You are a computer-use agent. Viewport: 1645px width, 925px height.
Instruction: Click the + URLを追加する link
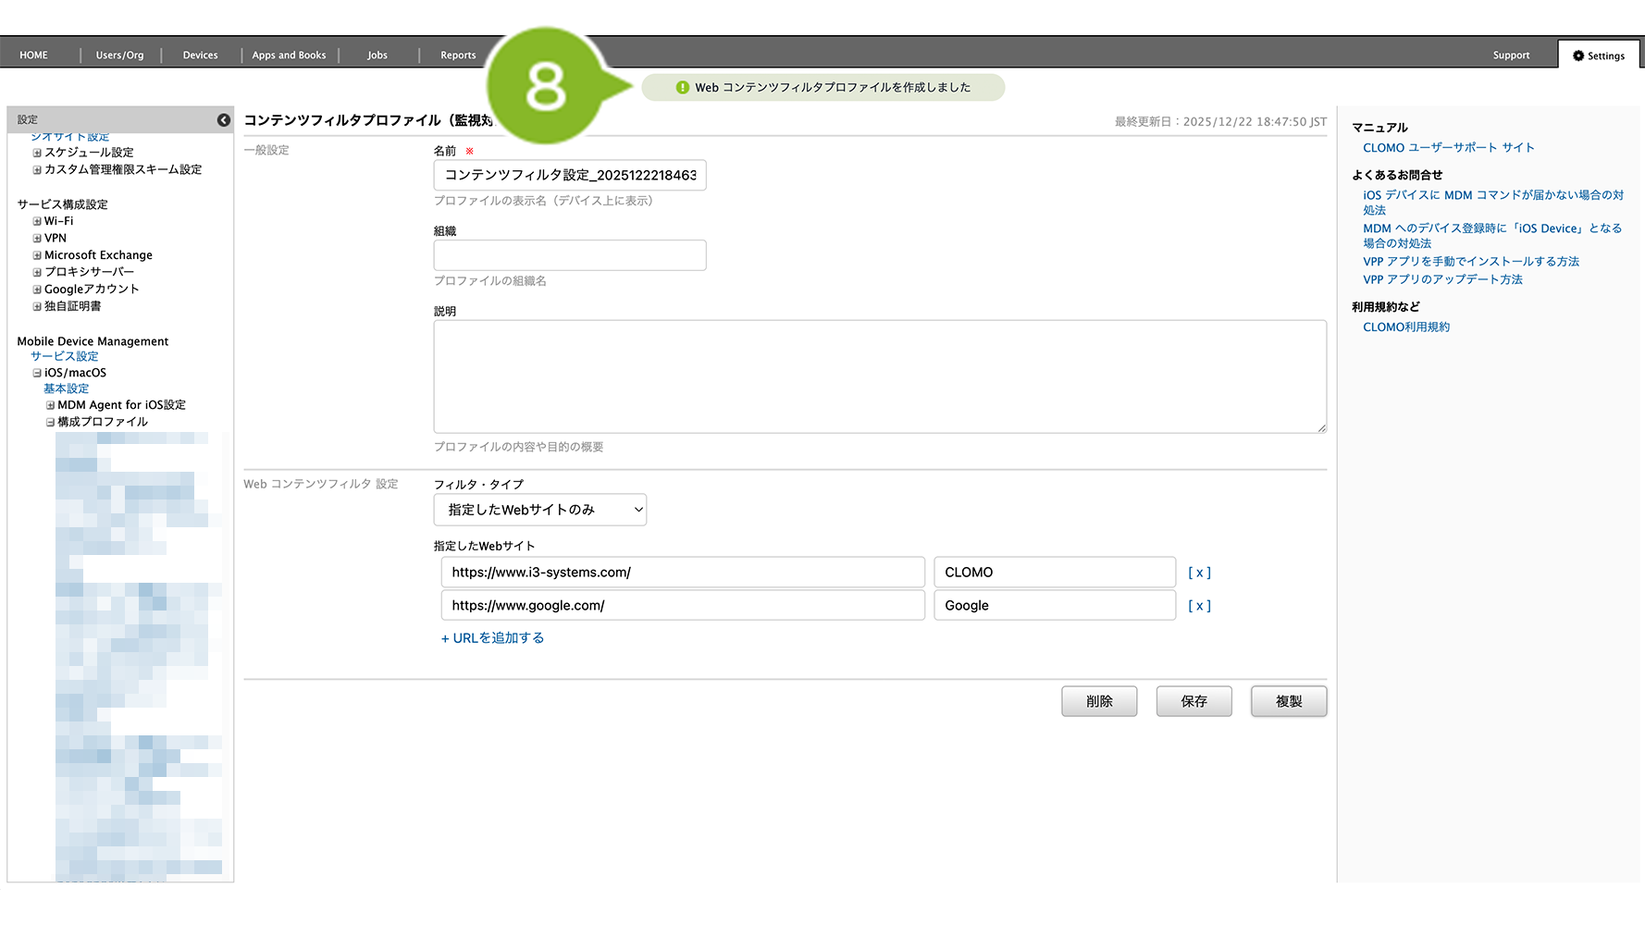point(492,638)
